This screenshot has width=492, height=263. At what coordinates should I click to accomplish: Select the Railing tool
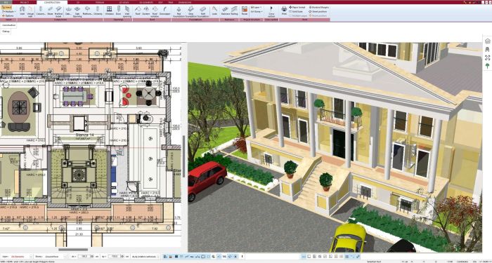click(x=234, y=11)
